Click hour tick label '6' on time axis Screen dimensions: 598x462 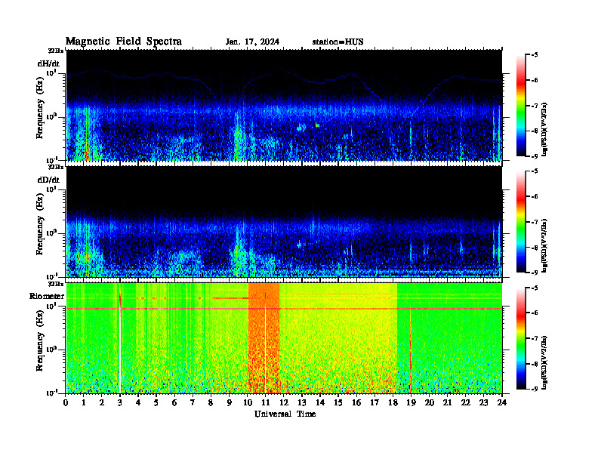pyautogui.click(x=174, y=402)
